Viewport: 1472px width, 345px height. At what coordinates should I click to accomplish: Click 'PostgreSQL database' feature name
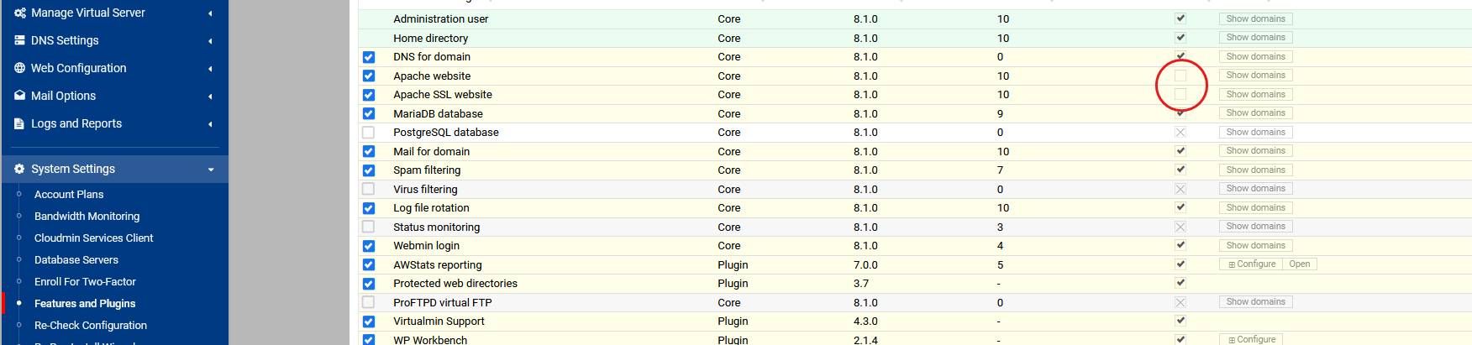446,133
